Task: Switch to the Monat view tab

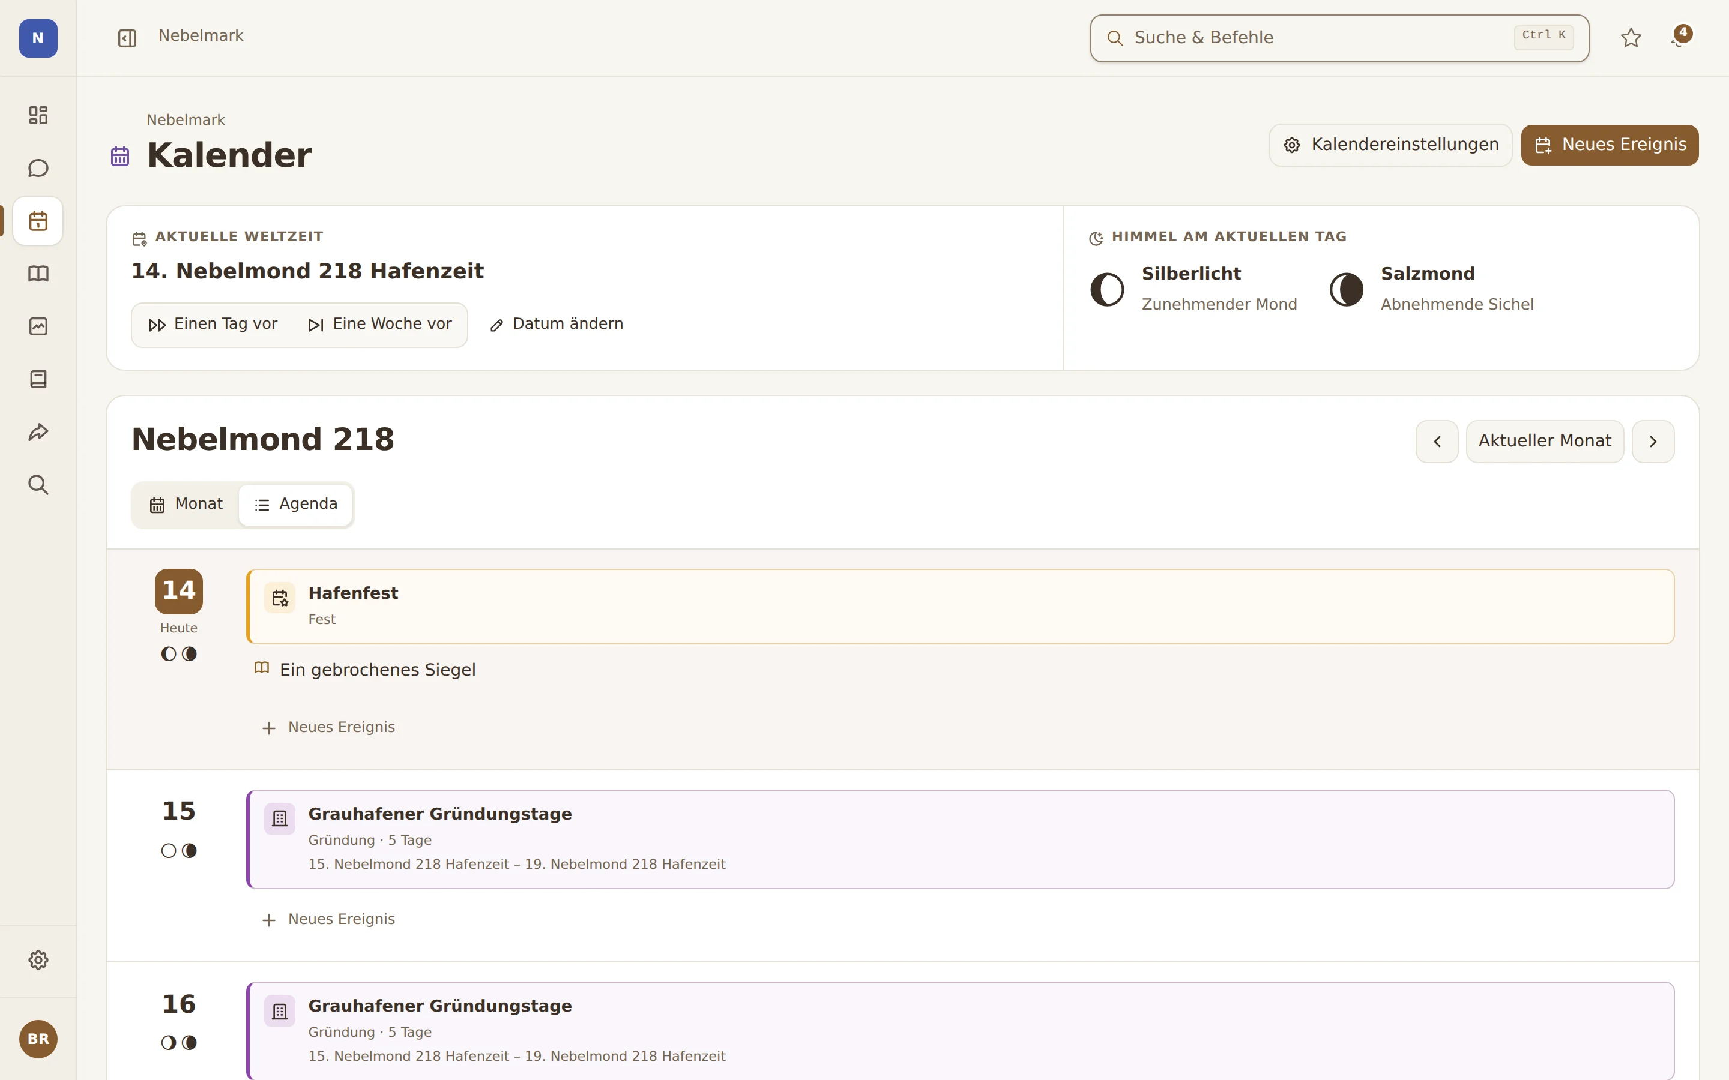Action: [186, 504]
